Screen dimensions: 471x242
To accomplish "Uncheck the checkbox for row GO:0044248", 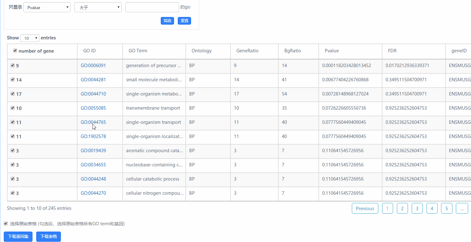I will (13, 179).
